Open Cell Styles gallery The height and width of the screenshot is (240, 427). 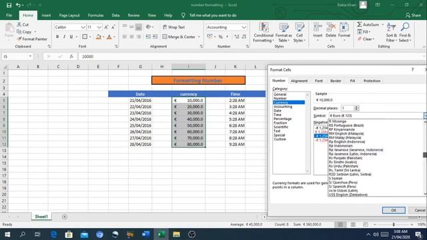click(300, 33)
